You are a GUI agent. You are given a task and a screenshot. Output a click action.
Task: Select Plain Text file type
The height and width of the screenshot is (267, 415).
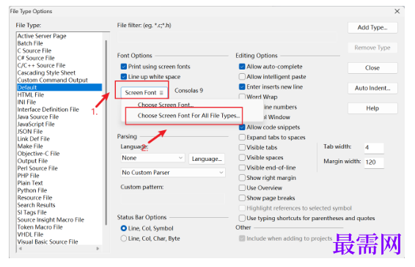pos(59,183)
